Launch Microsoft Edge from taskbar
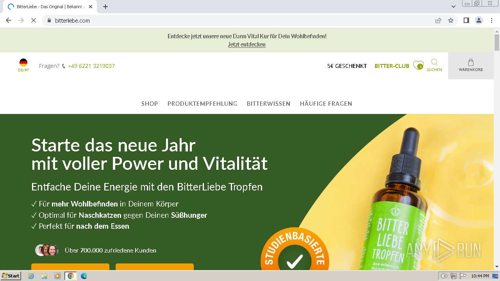This screenshot has width=500, height=281. (84, 276)
